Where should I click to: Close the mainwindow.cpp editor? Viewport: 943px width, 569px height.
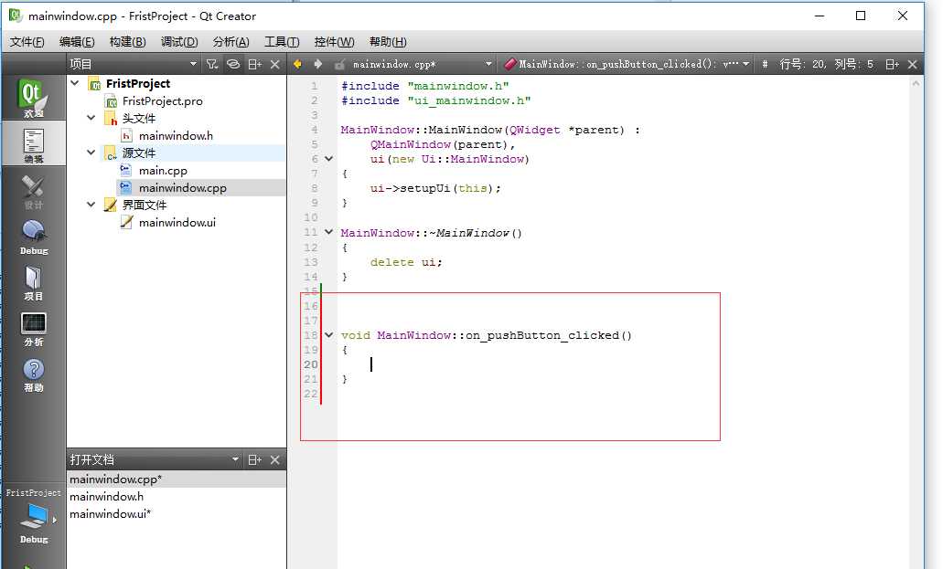pos(912,64)
